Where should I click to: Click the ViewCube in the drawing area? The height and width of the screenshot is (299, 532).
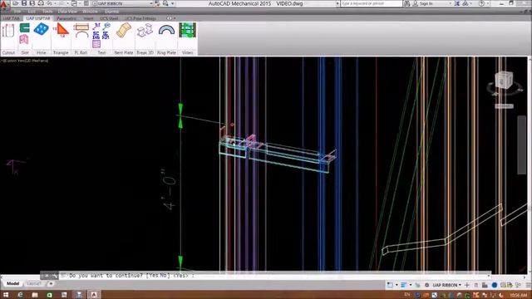point(504,81)
